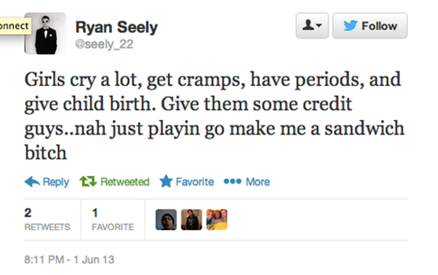The image size is (438, 275).
Task: Open the 8:11 PM - 1 Jun 13 timestamp
Action: [x=69, y=259]
